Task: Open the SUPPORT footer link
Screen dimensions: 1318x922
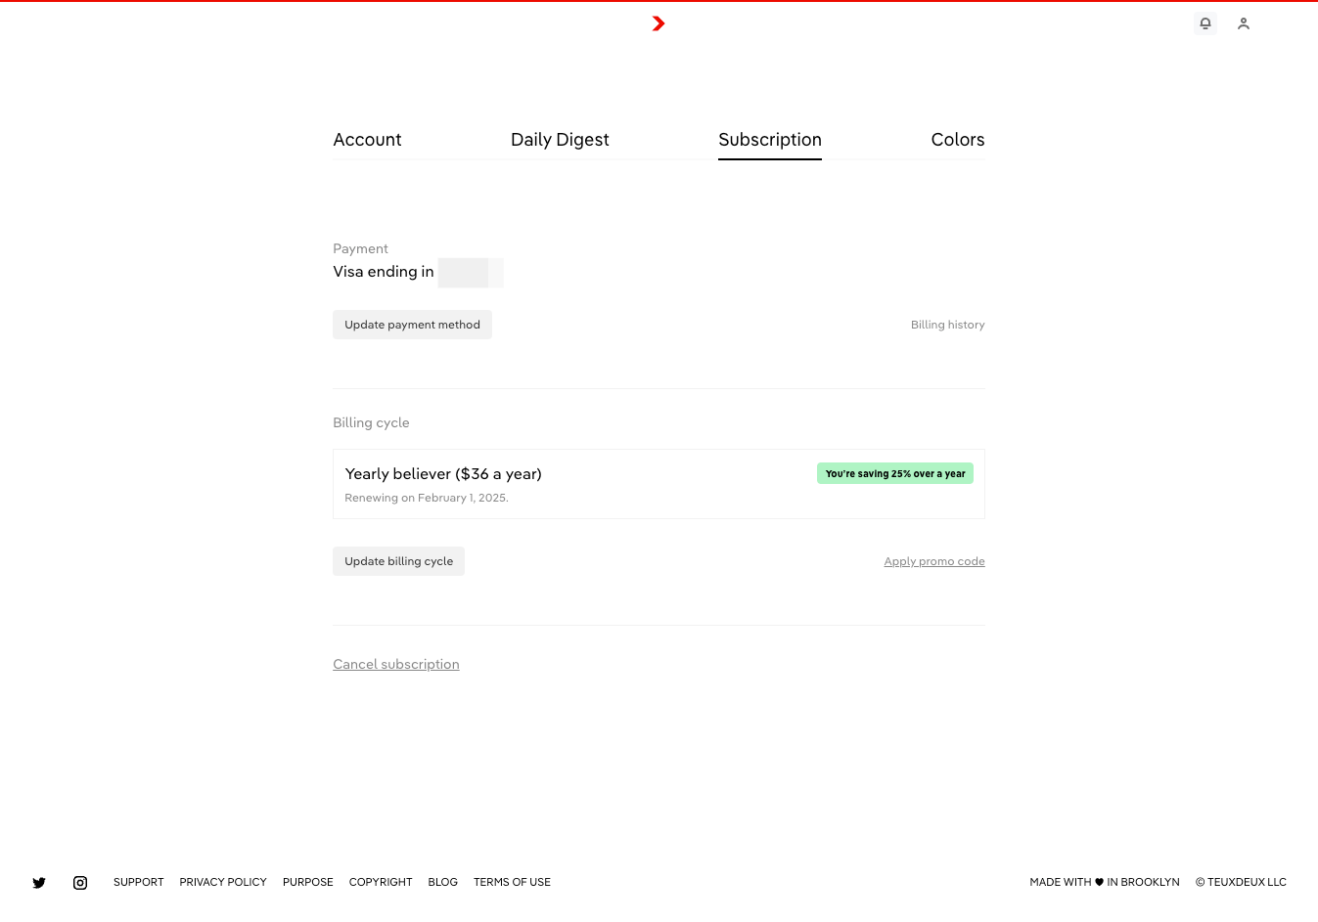Action: click(139, 882)
